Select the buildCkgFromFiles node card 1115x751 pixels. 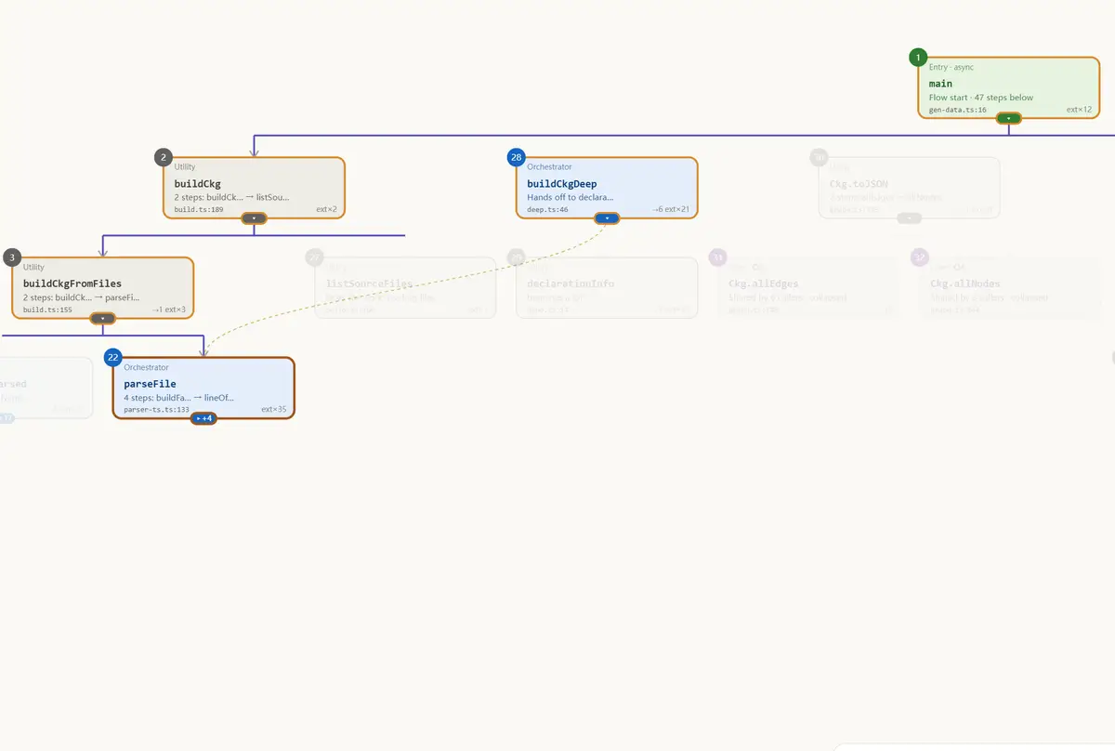(103, 288)
